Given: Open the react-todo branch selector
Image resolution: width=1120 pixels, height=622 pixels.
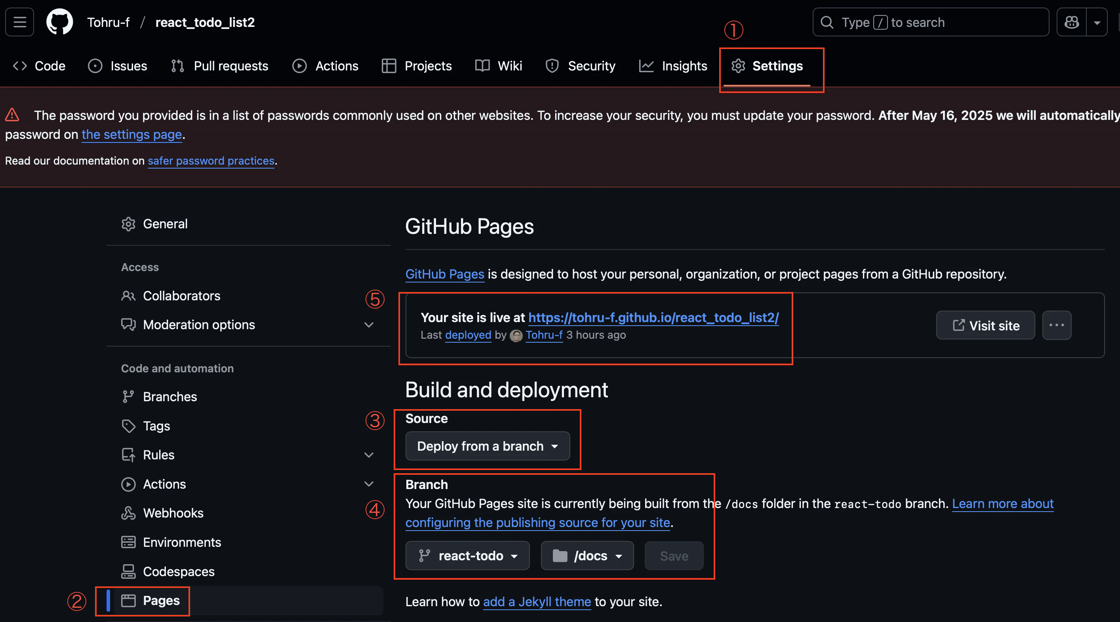Looking at the screenshot, I should pyautogui.click(x=467, y=556).
